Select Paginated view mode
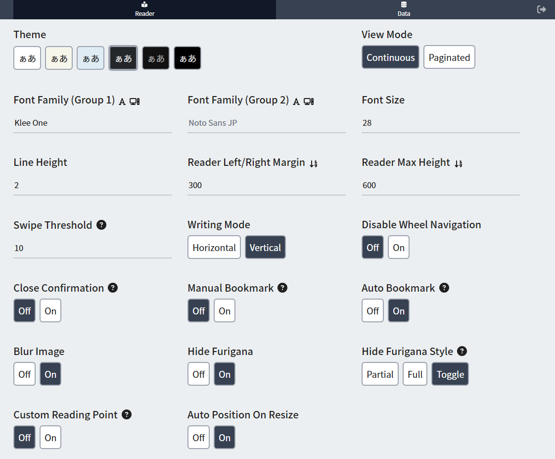 (449, 57)
